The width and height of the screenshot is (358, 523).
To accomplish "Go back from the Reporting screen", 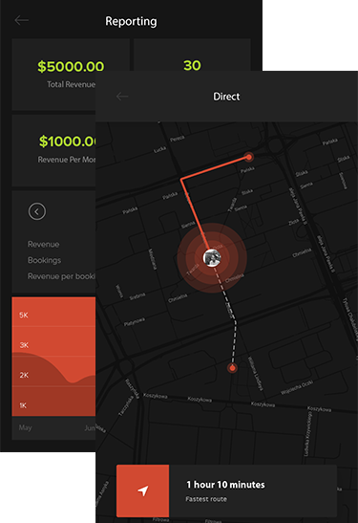I will tap(22, 21).
